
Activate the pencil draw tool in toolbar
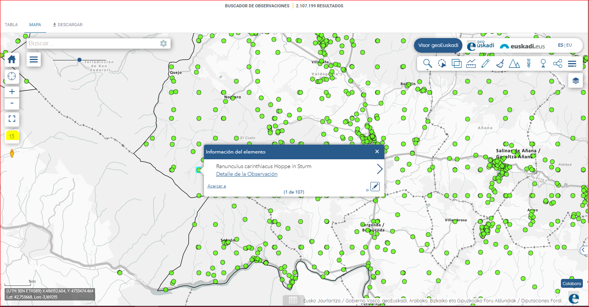[485, 63]
